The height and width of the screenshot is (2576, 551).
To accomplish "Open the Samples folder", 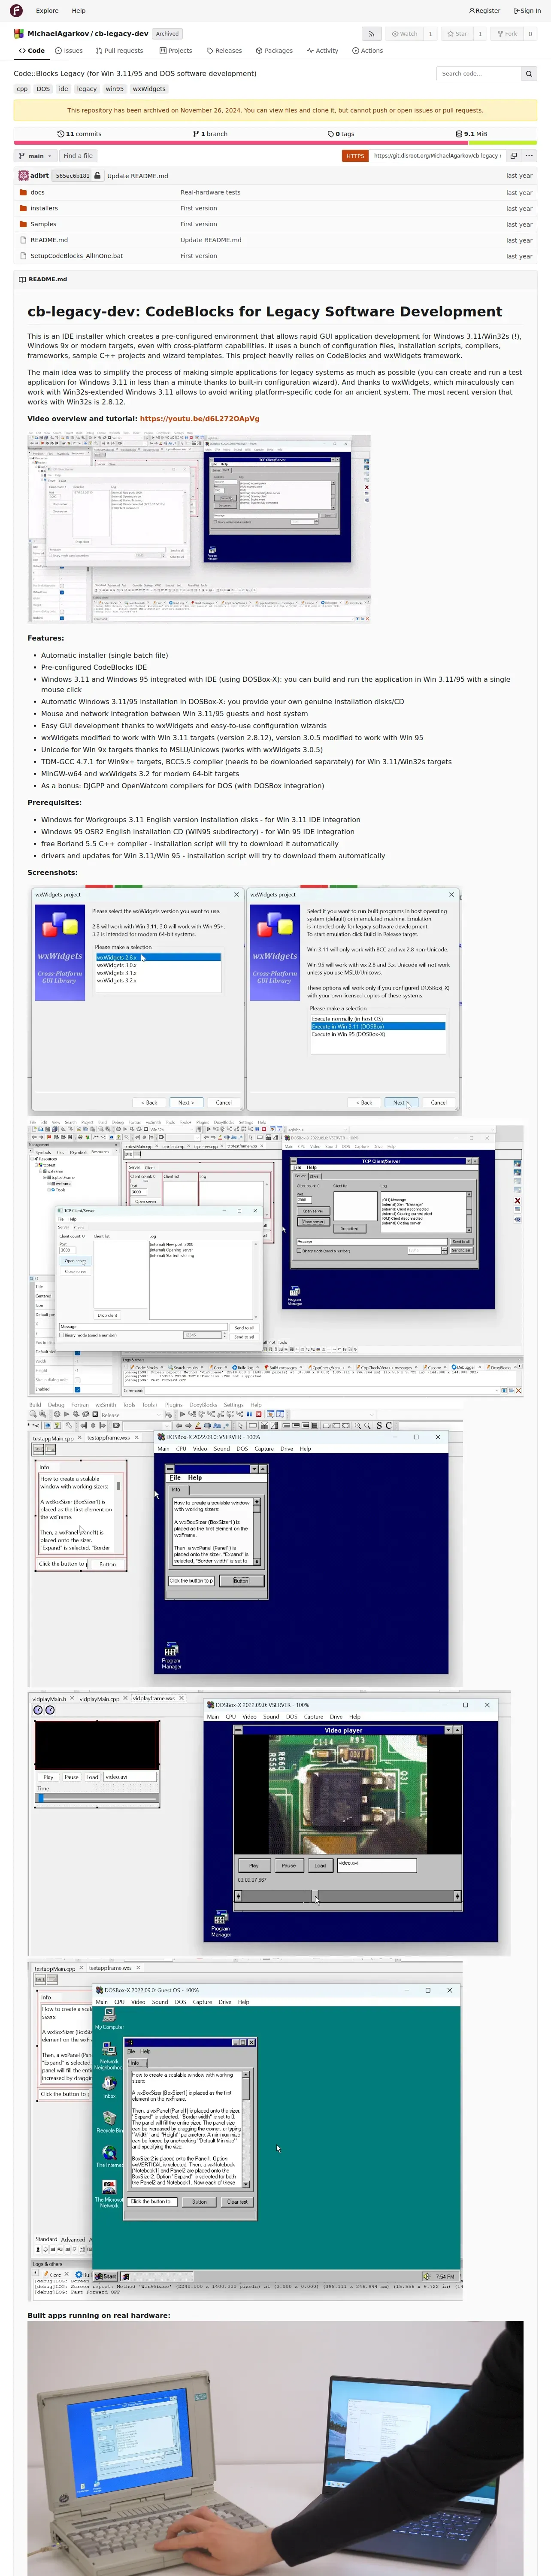I will (x=43, y=224).
